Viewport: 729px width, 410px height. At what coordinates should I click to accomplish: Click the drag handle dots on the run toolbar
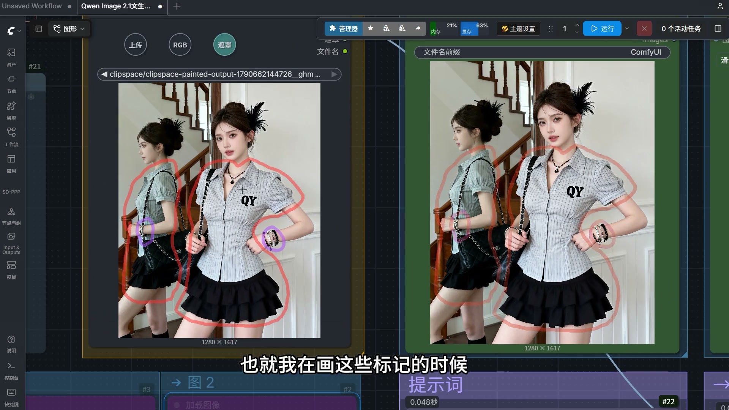[551, 28]
